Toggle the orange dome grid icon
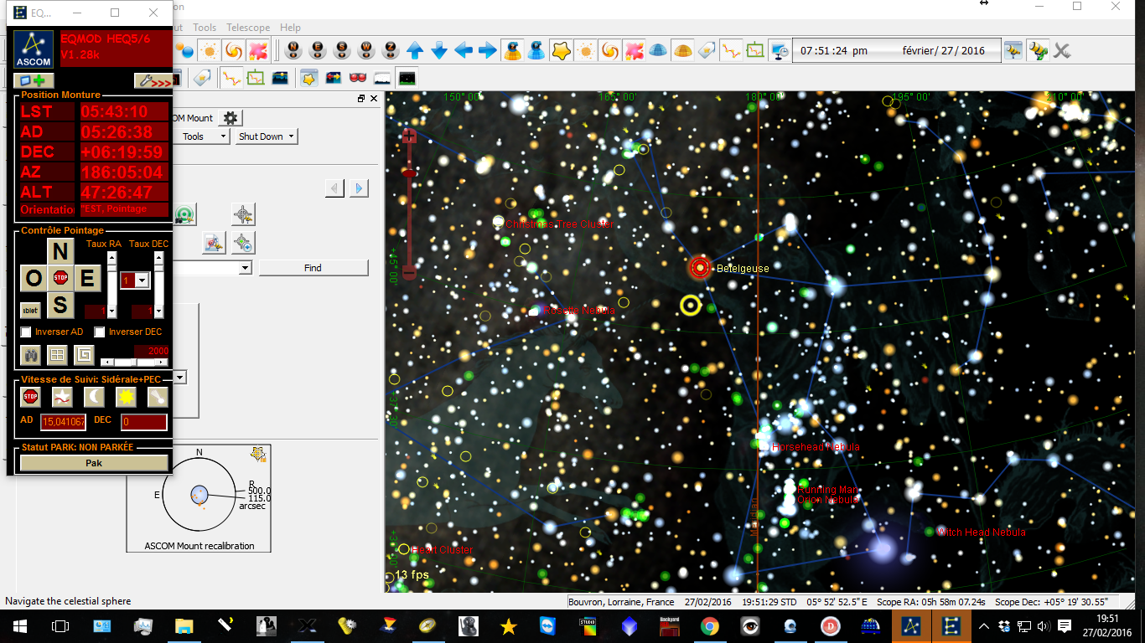The image size is (1145, 643). point(682,50)
